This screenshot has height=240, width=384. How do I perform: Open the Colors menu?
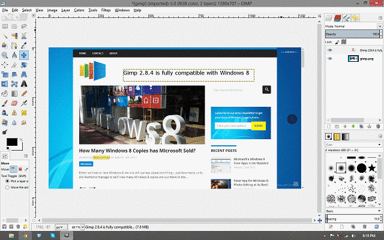pos(79,10)
